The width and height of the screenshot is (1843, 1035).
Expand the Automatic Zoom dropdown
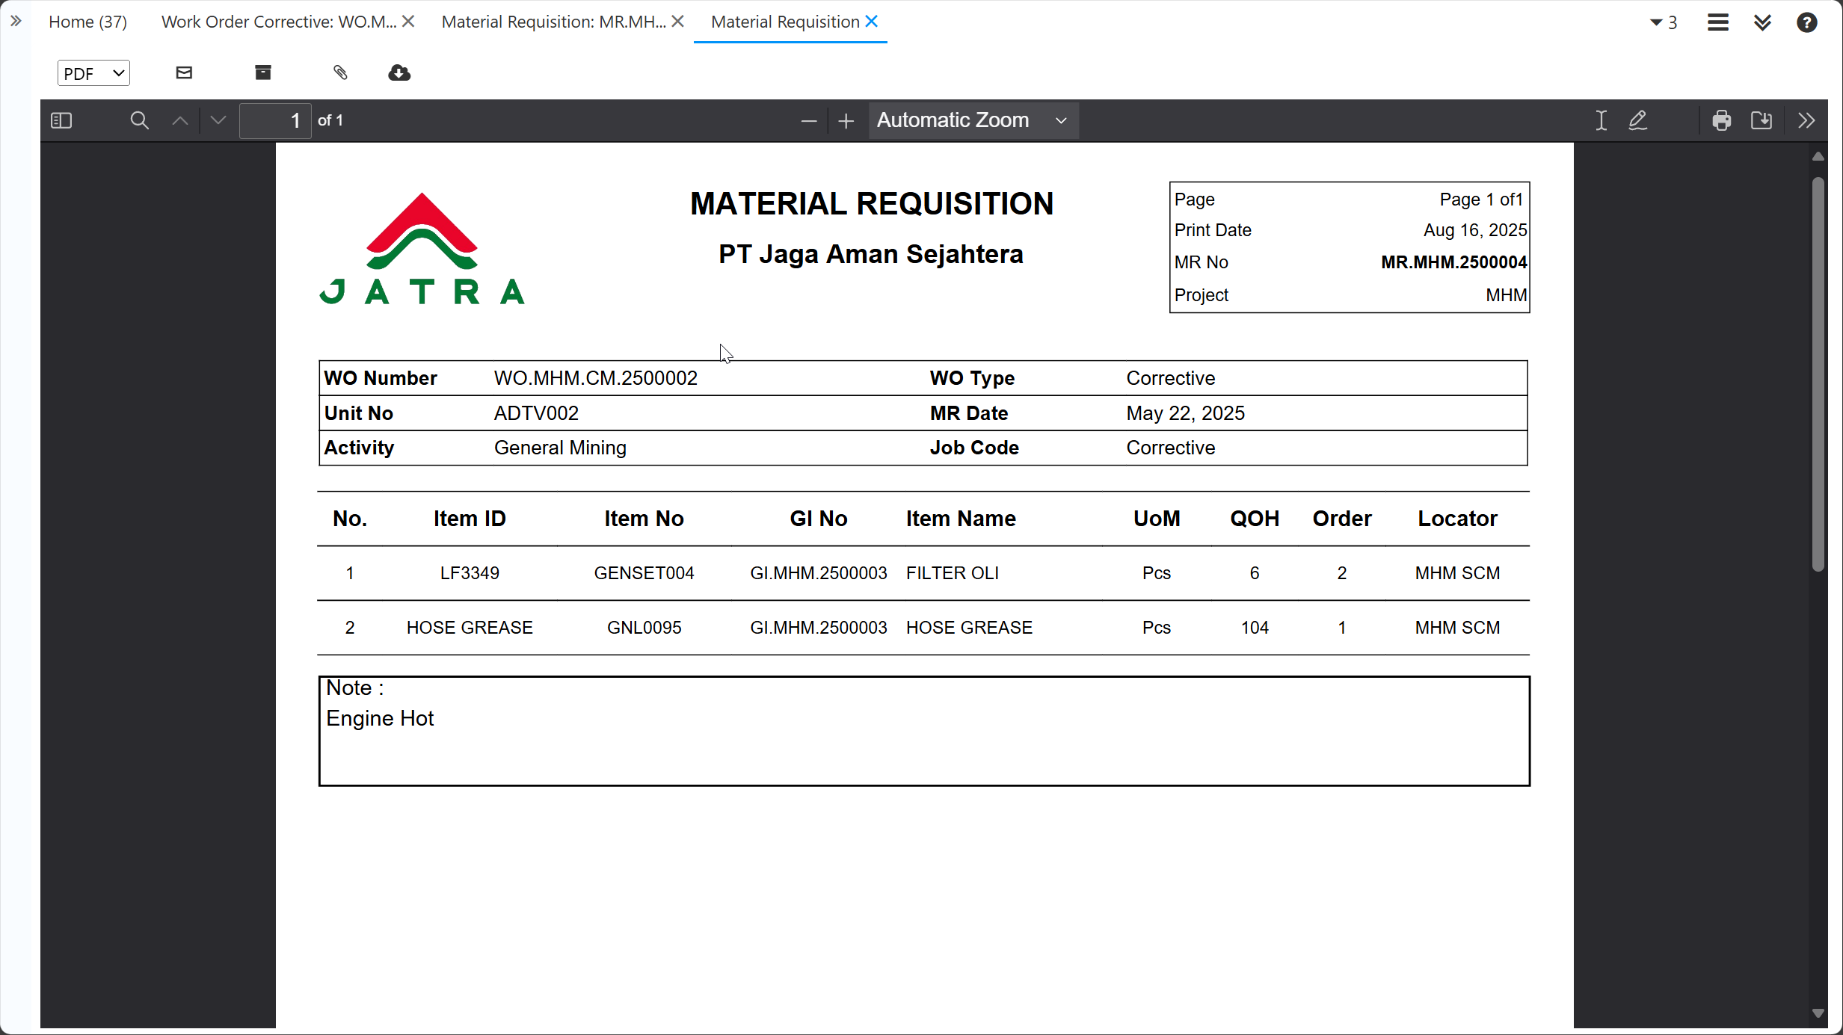click(972, 120)
